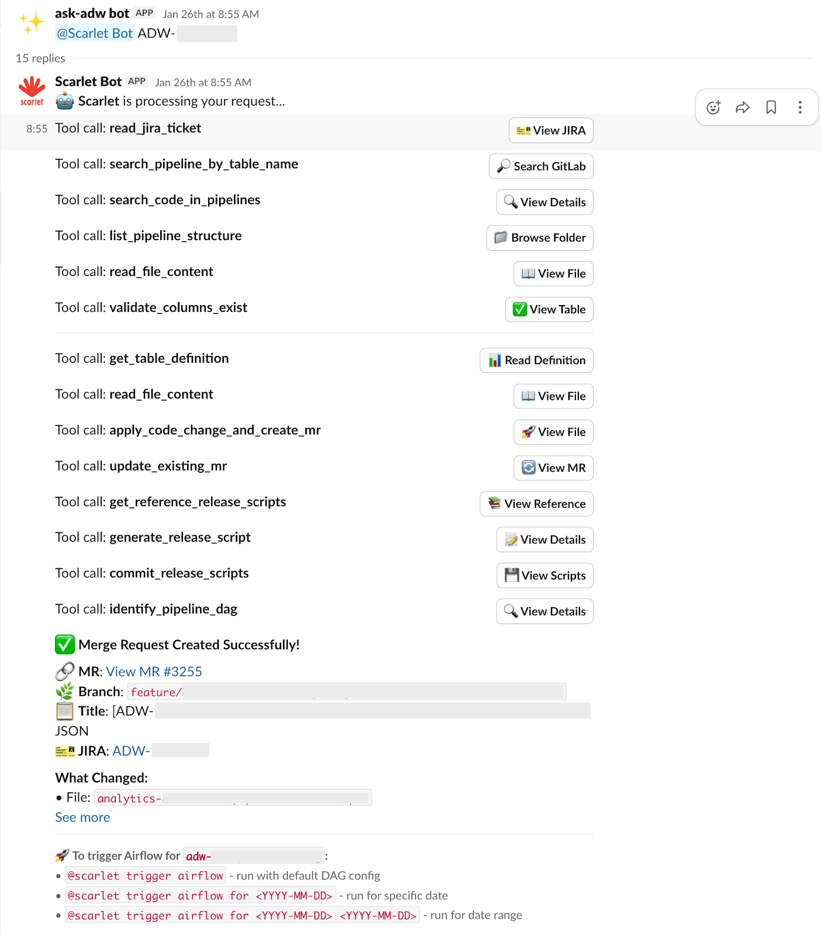The width and height of the screenshot is (821, 935).
Task: Click View Table for validate_columns_exist
Action: tap(549, 310)
